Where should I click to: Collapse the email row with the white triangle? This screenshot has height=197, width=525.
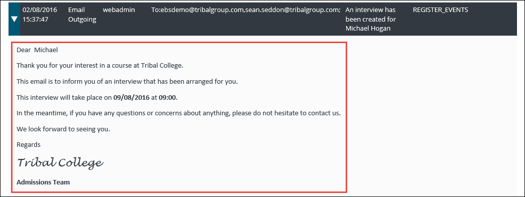point(14,19)
